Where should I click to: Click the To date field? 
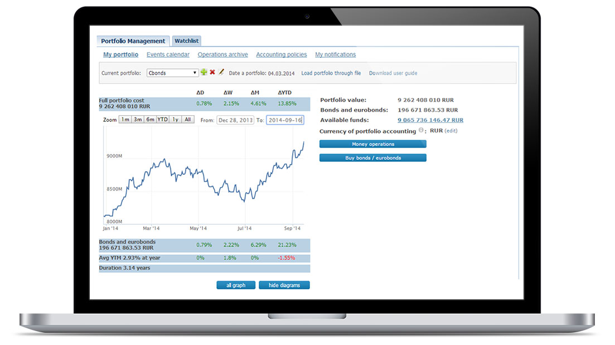click(285, 120)
